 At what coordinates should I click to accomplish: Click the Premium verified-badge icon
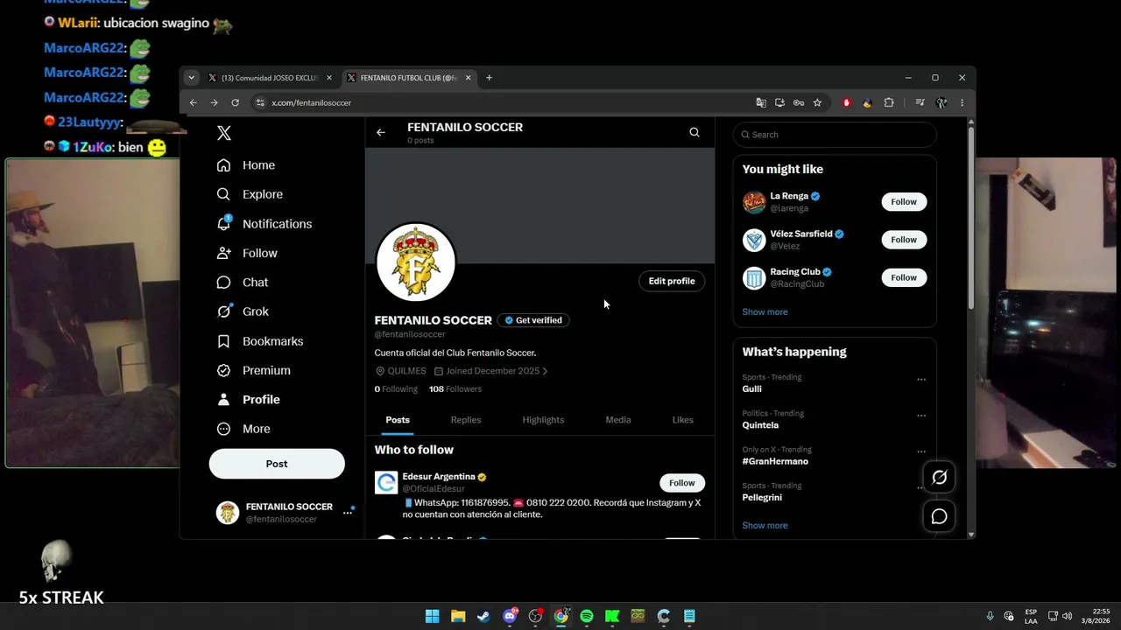(x=224, y=370)
